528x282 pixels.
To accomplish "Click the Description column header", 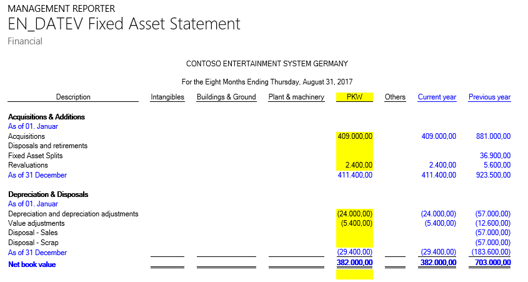I will tap(73, 97).
